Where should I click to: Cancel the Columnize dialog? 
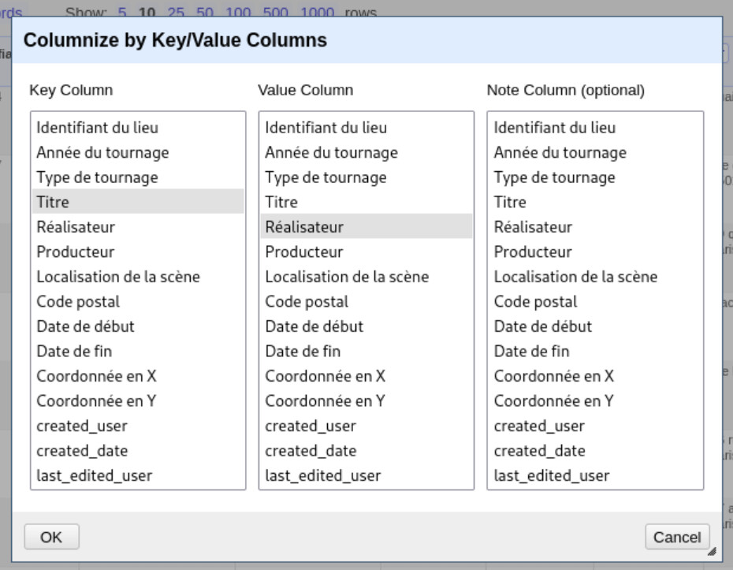tap(676, 537)
